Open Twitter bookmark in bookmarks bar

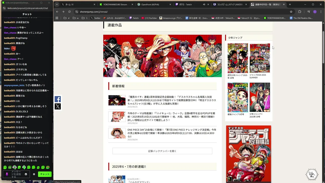95,18
